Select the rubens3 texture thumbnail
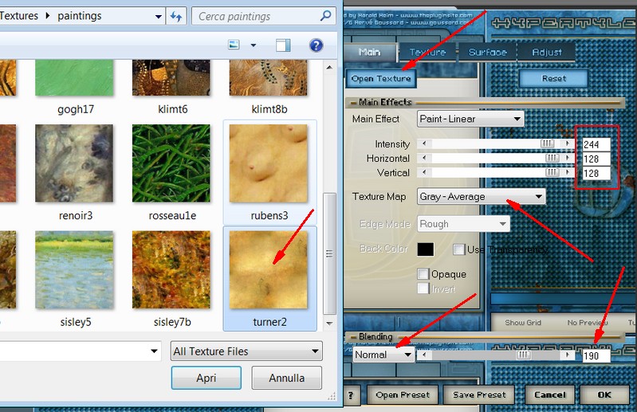Viewport: 637px width, 412px height. click(269, 163)
